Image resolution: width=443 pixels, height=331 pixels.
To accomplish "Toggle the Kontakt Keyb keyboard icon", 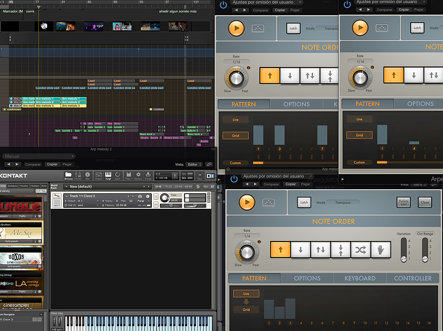I will 108,175.
